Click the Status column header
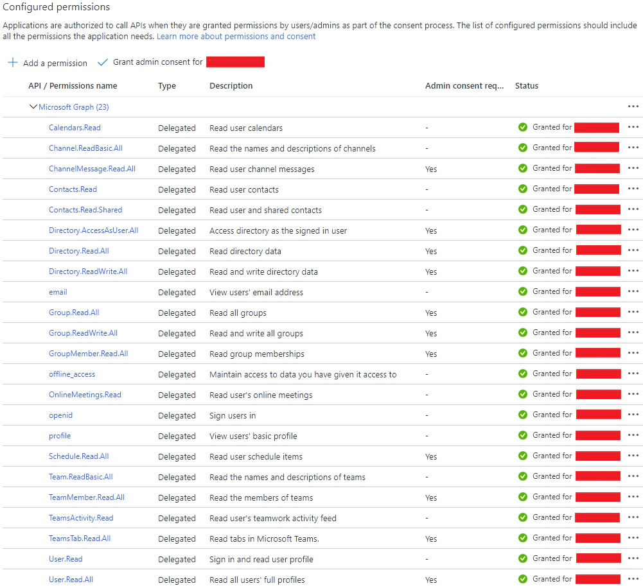 point(527,85)
